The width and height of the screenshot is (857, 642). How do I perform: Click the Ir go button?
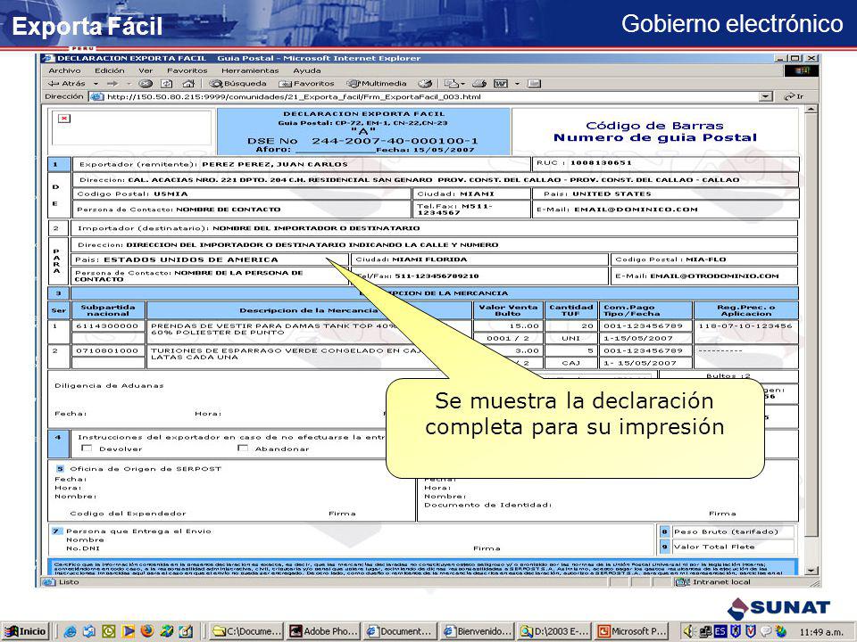(x=795, y=96)
